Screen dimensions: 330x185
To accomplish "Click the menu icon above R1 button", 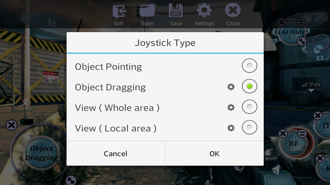I will [302, 133].
